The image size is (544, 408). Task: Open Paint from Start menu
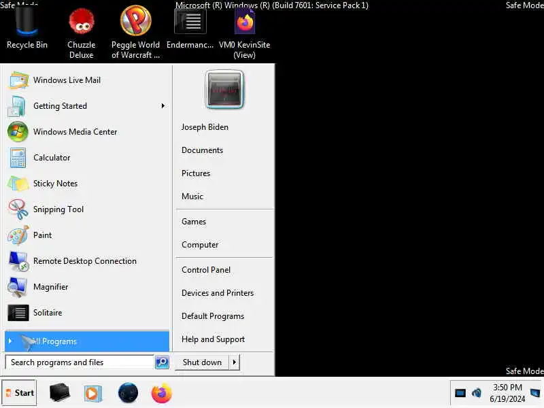point(87,235)
